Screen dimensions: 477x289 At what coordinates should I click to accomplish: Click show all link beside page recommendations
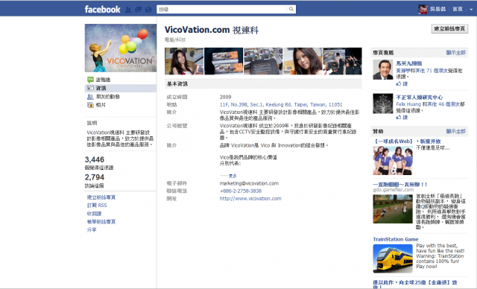coord(455,53)
